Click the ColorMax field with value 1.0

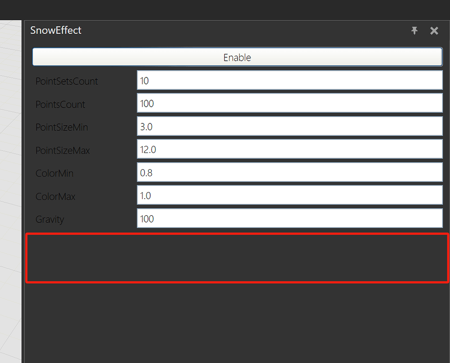pos(289,195)
